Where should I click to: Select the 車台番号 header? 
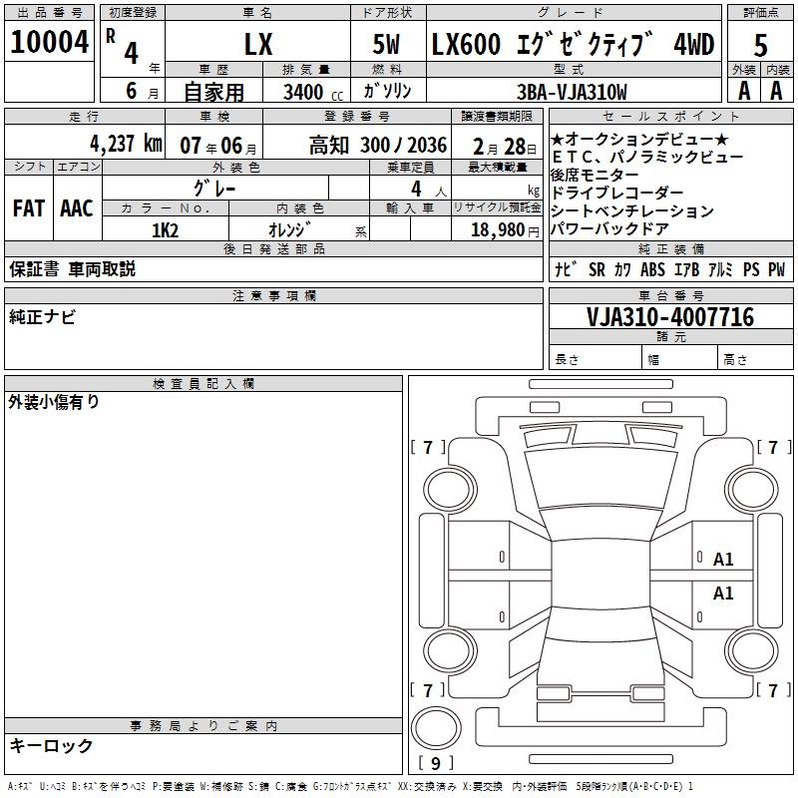click(670, 296)
